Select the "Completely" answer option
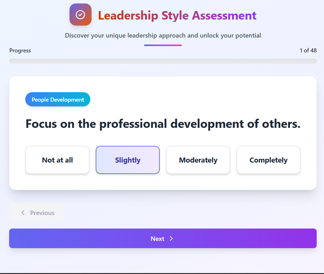This screenshot has width=324, height=274. pyautogui.click(x=268, y=160)
